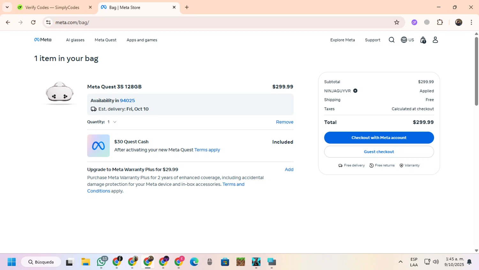This screenshot has width=479, height=270.
Task: Open the Chrome profile avatar
Action: click(459, 22)
